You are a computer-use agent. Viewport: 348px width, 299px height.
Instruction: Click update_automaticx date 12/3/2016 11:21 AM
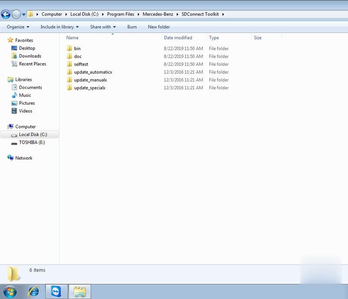[x=183, y=72]
